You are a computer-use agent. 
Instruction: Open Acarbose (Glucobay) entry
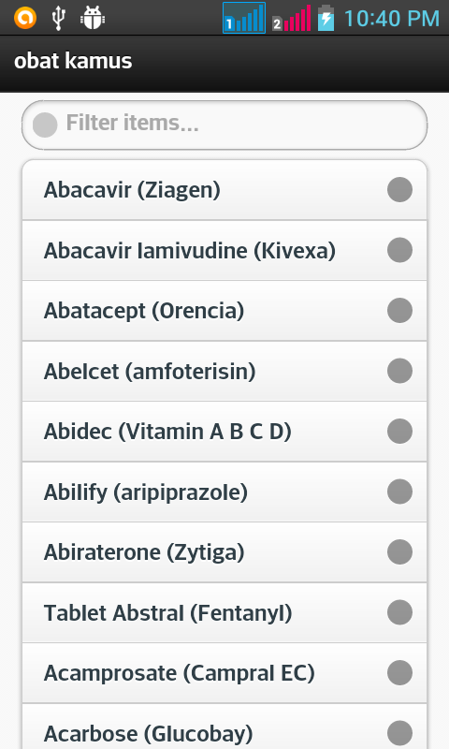(224, 727)
